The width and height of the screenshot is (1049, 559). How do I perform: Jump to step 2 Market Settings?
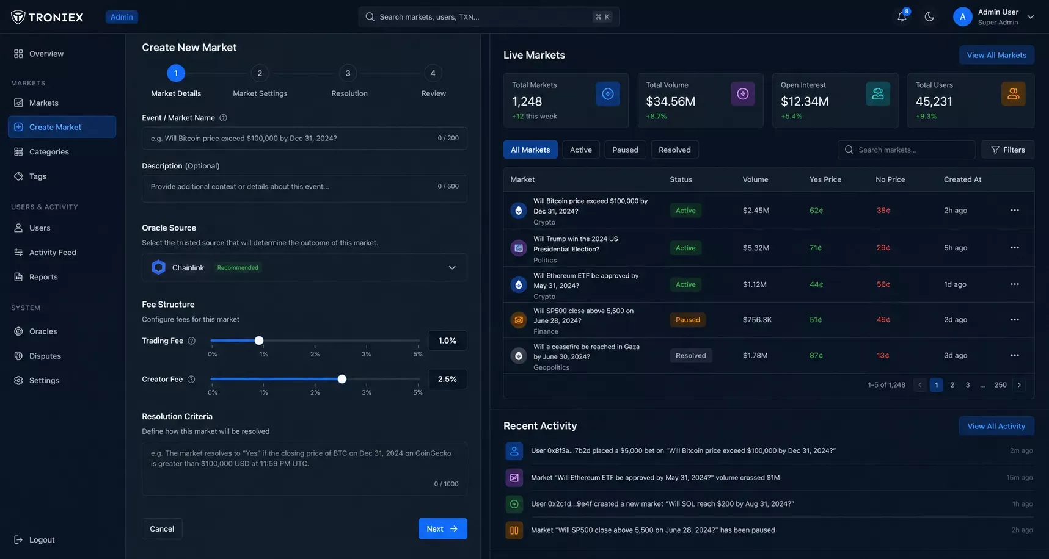click(260, 73)
